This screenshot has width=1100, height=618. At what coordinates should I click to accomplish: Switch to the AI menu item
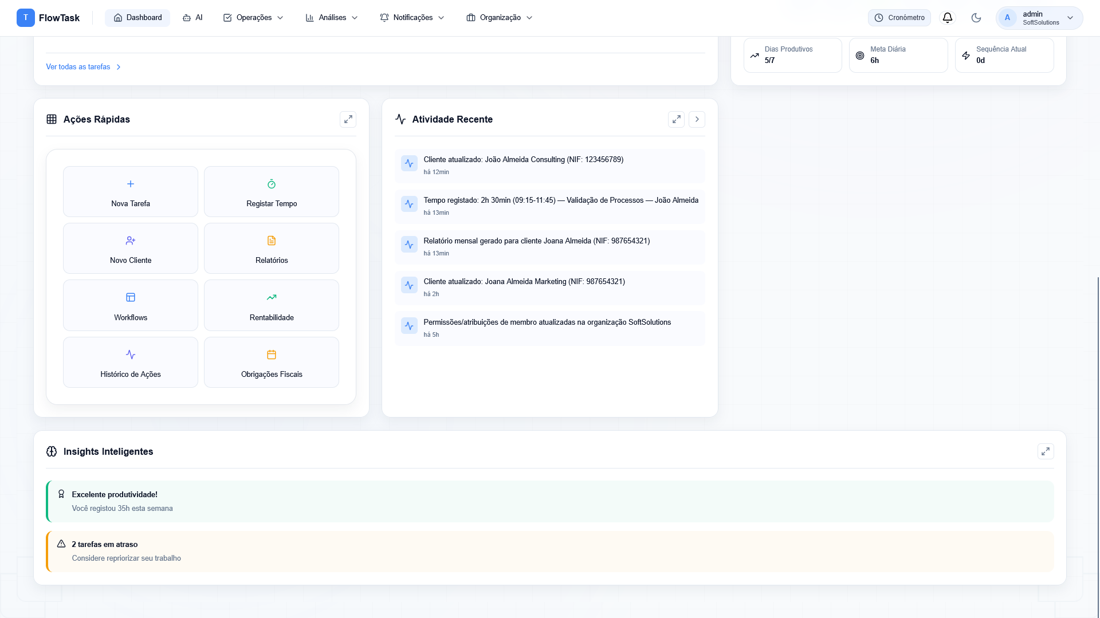coord(192,18)
